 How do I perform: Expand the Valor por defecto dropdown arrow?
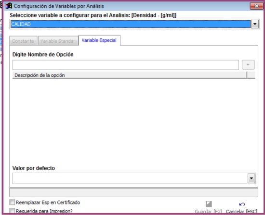click(x=252, y=178)
